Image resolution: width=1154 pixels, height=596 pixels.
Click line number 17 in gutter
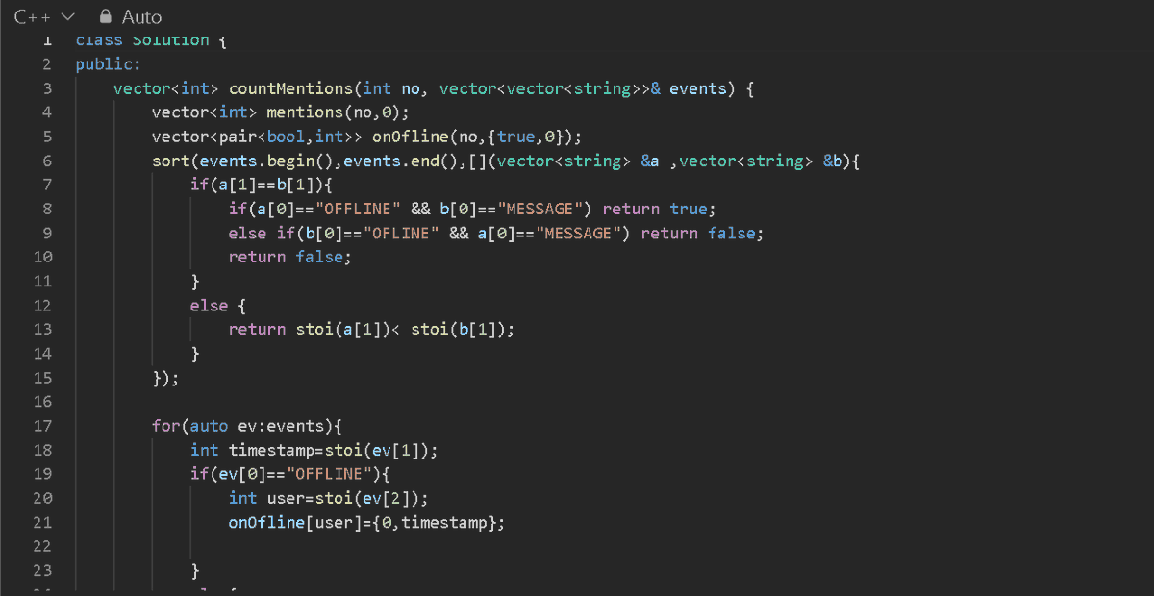click(42, 425)
